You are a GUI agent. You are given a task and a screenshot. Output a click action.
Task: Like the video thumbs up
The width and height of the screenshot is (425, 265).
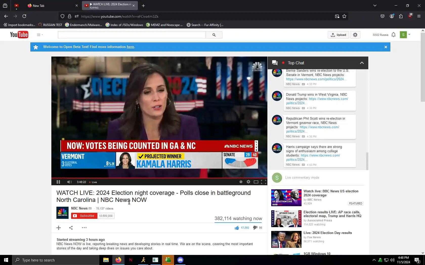tap(237, 228)
